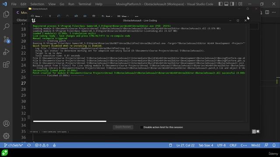Image resolution: width=280 pixels, height=157 pixels.
Task: Switch to details view in the File Explorer window
Action: point(254,132)
